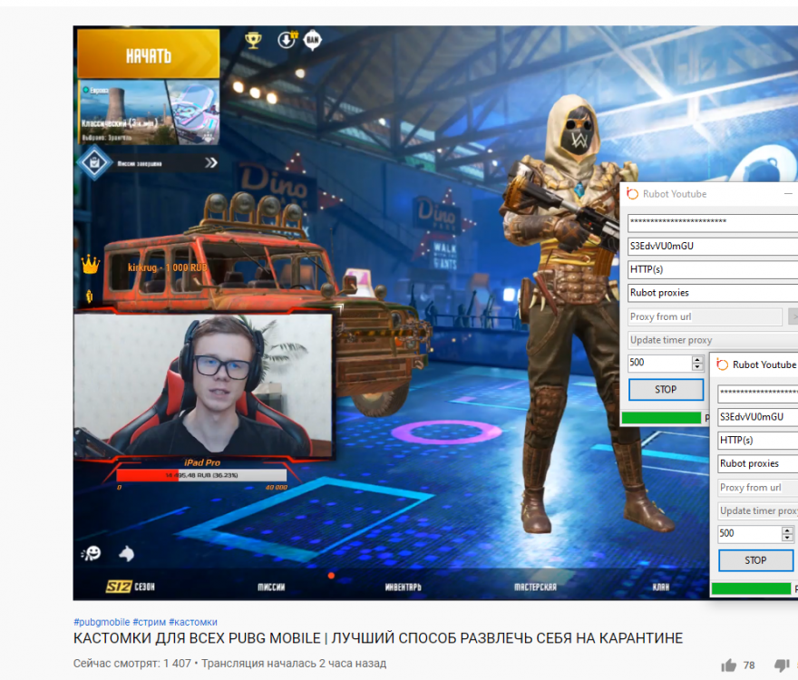The width and height of the screenshot is (798, 680).
Task: Click the trophy icon in game header
Action: coord(253,40)
